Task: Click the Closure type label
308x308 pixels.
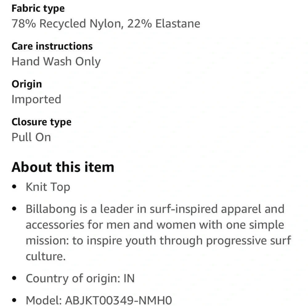Action: coord(41,122)
